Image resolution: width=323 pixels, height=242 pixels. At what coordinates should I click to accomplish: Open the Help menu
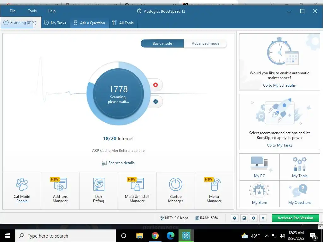point(51,11)
